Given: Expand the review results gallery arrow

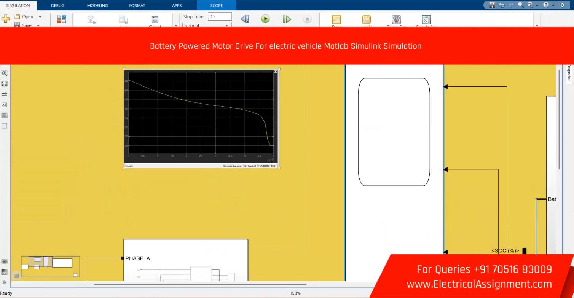Looking at the screenshot, I should (x=537, y=25).
